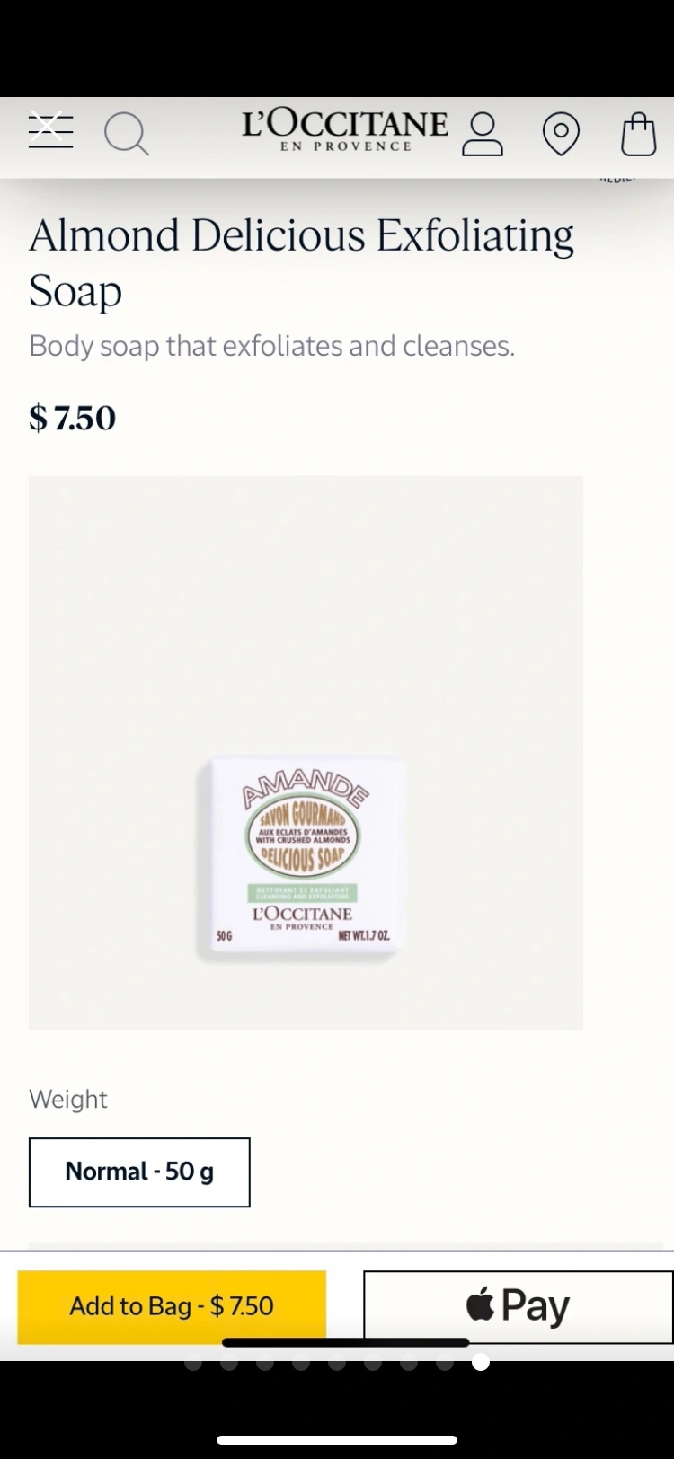Jump to the fifth carousel dot
This screenshot has width=674, height=1459.
coord(337,1363)
